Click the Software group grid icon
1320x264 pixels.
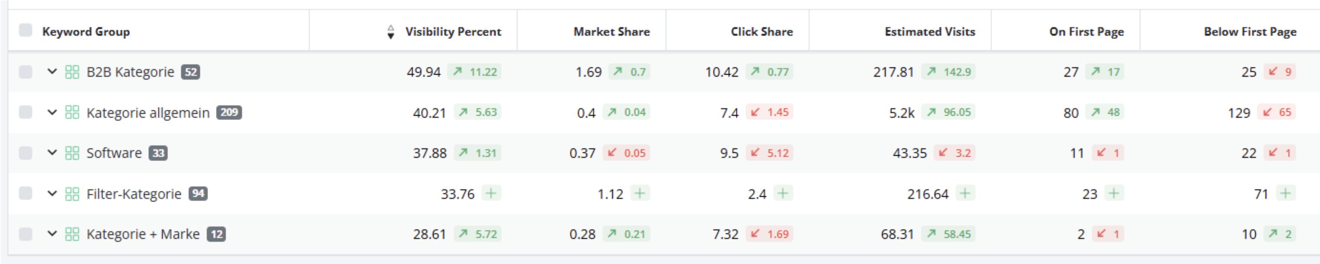72,153
